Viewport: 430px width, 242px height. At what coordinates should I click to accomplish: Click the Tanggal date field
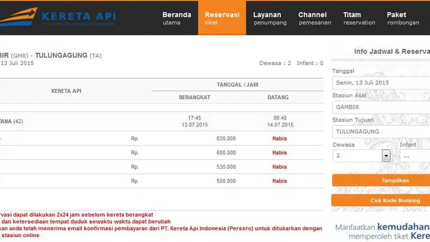tap(381, 83)
